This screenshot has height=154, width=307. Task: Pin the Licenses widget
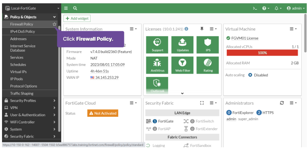pyautogui.click(x=202, y=29)
